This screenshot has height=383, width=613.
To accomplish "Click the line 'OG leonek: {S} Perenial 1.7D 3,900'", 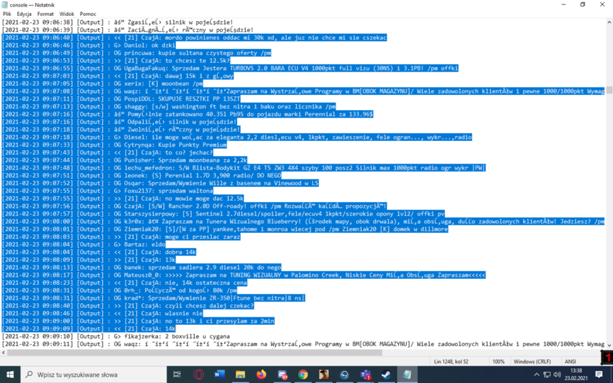I will pos(141,175).
